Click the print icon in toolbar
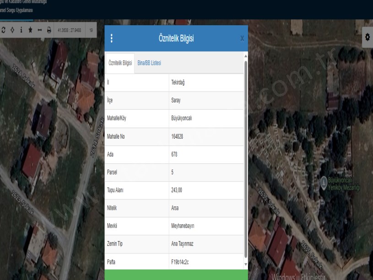This screenshot has width=373, height=280. pyautogui.click(x=49, y=30)
